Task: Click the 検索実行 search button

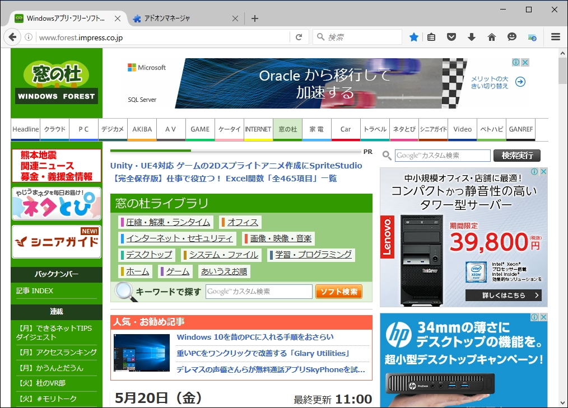Action: (516, 156)
